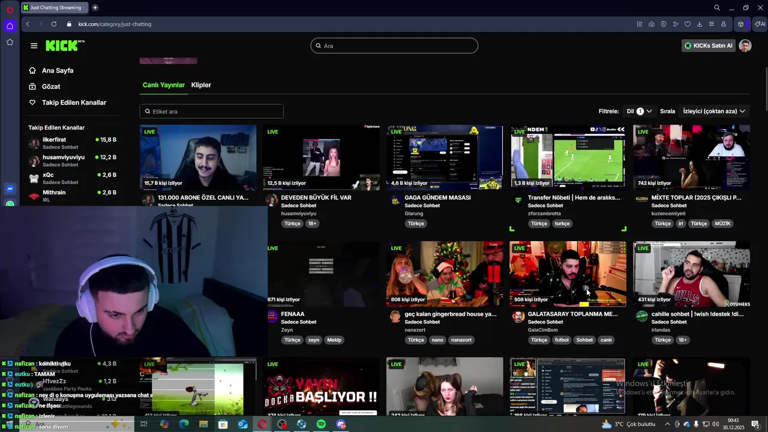Open the ilkerfirat followed channel
768x432 pixels.
(72, 143)
